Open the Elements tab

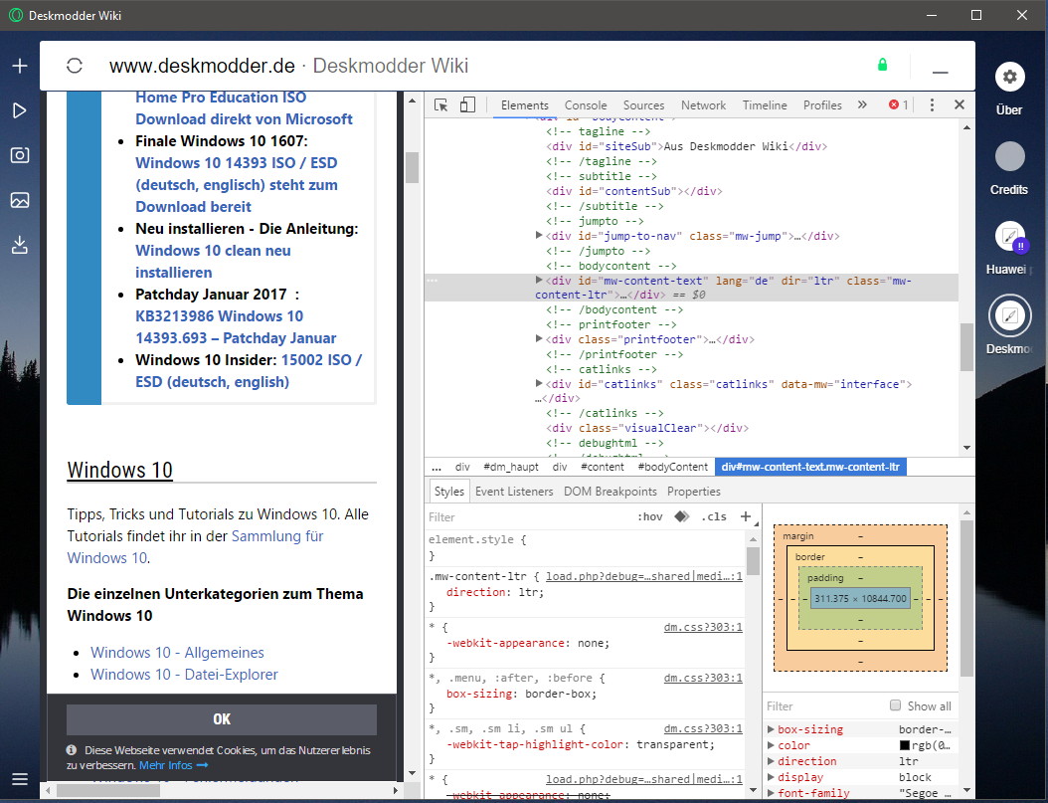click(x=525, y=104)
